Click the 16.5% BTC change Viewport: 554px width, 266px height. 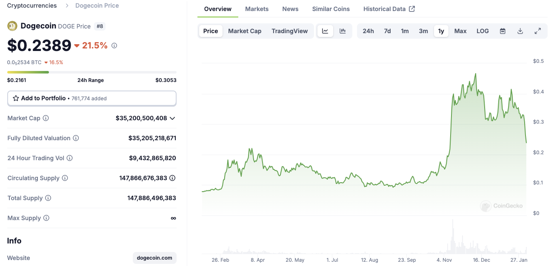[54, 62]
